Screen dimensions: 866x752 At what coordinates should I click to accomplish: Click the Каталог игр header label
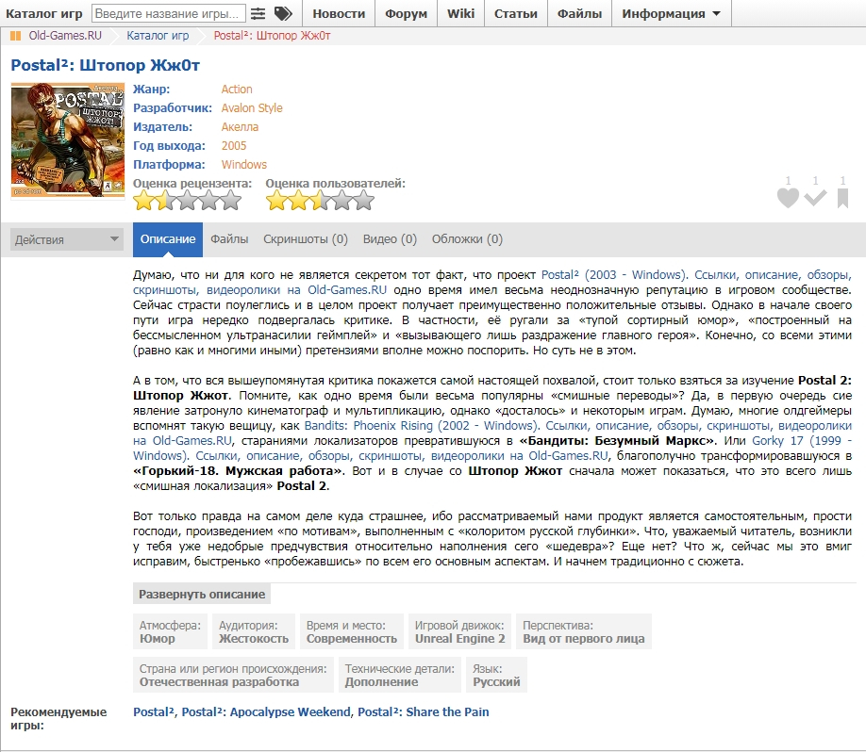pyautogui.click(x=44, y=14)
